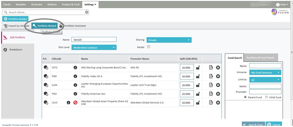
Task: Open document icon for Fidelity American Acc
Action: [211, 94]
